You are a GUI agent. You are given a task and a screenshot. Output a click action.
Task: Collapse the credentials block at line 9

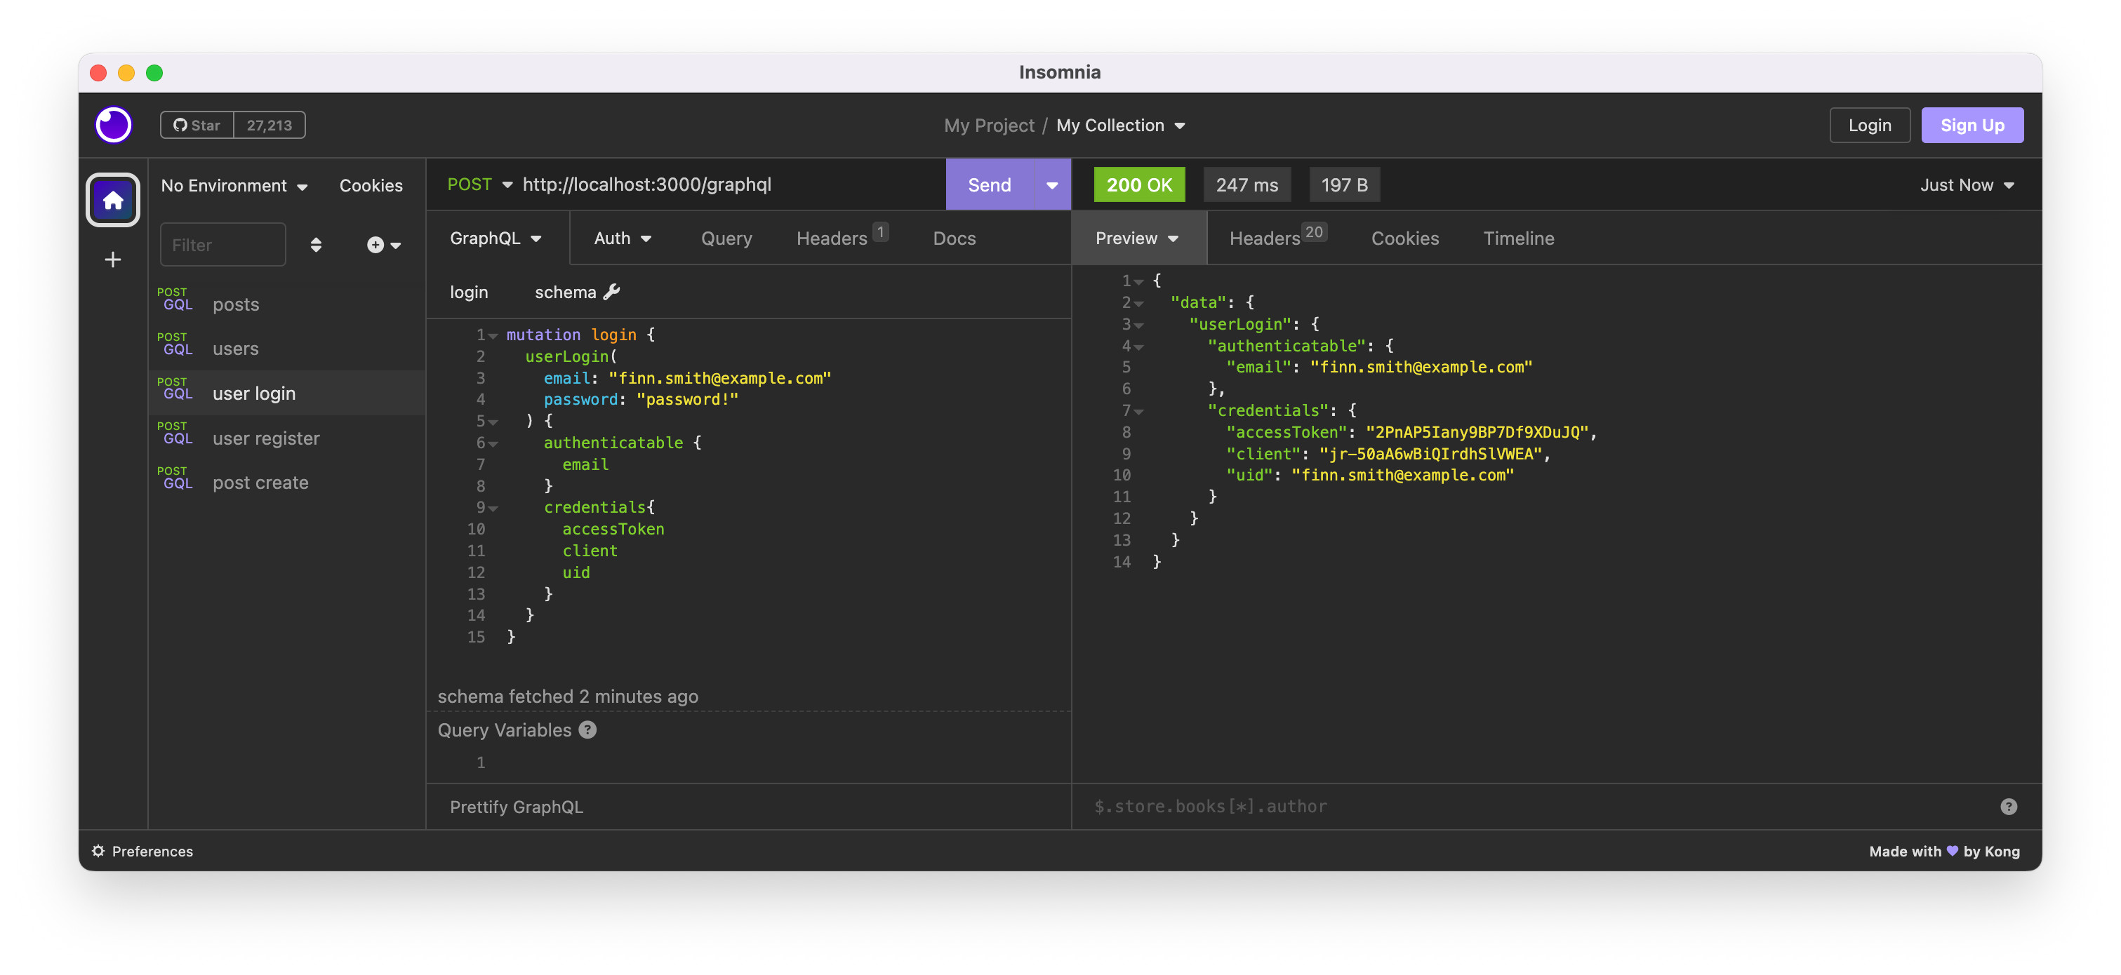pyautogui.click(x=493, y=509)
